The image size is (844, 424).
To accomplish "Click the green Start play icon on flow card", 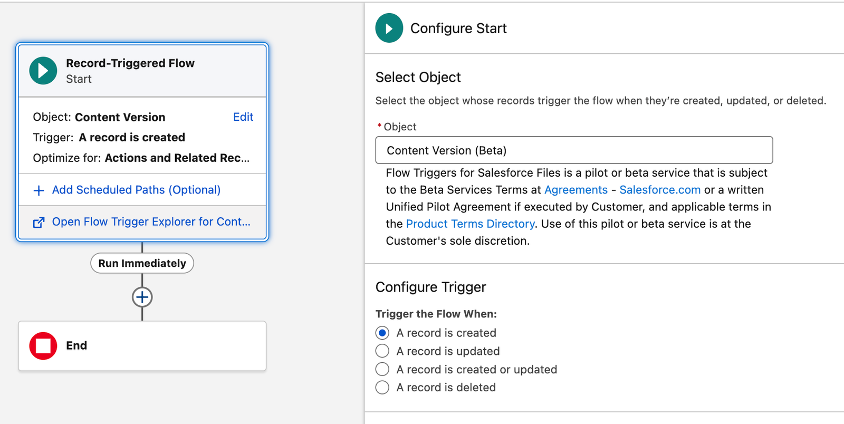I will [x=43, y=71].
